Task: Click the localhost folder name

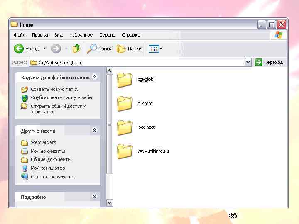Action: 147,127
